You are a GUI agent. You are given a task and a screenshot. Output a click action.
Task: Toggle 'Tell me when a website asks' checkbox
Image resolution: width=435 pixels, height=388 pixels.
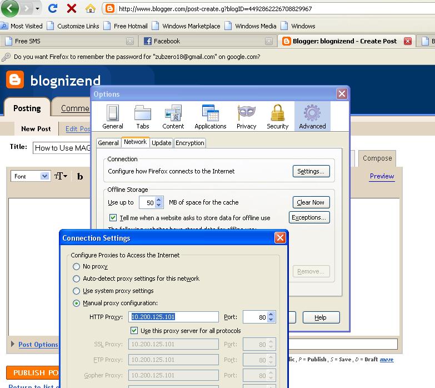pyautogui.click(x=113, y=217)
